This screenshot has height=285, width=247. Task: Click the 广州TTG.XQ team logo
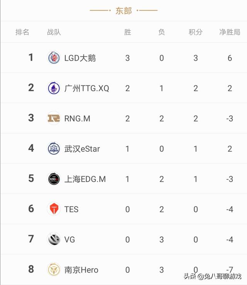point(54,88)
